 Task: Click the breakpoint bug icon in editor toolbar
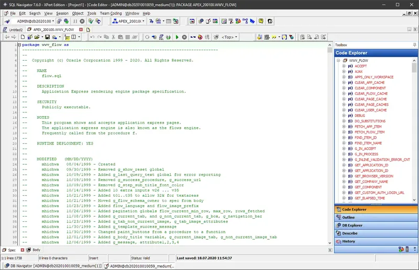click(x=200, y=37)
